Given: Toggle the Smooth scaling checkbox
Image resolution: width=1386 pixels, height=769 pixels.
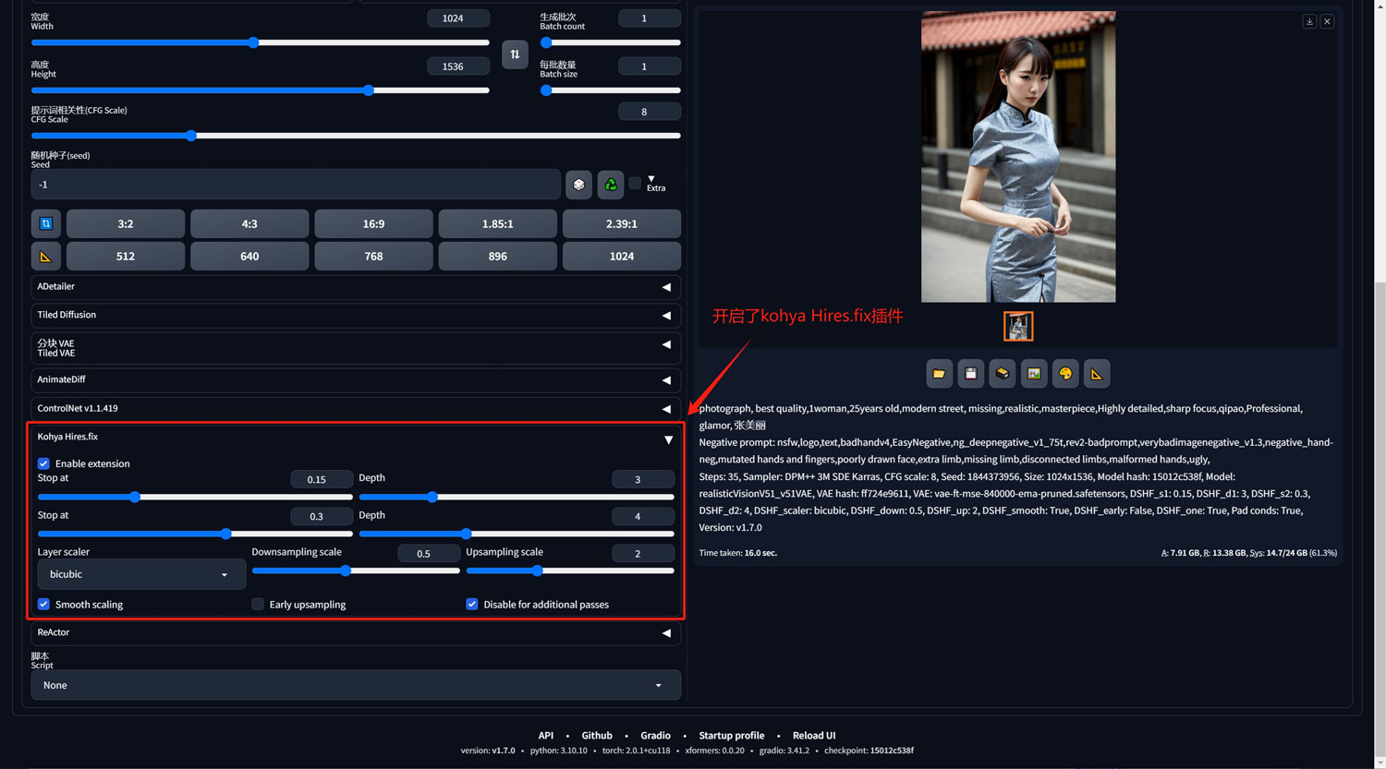Looking at the screenshot, I should [43, 605].
